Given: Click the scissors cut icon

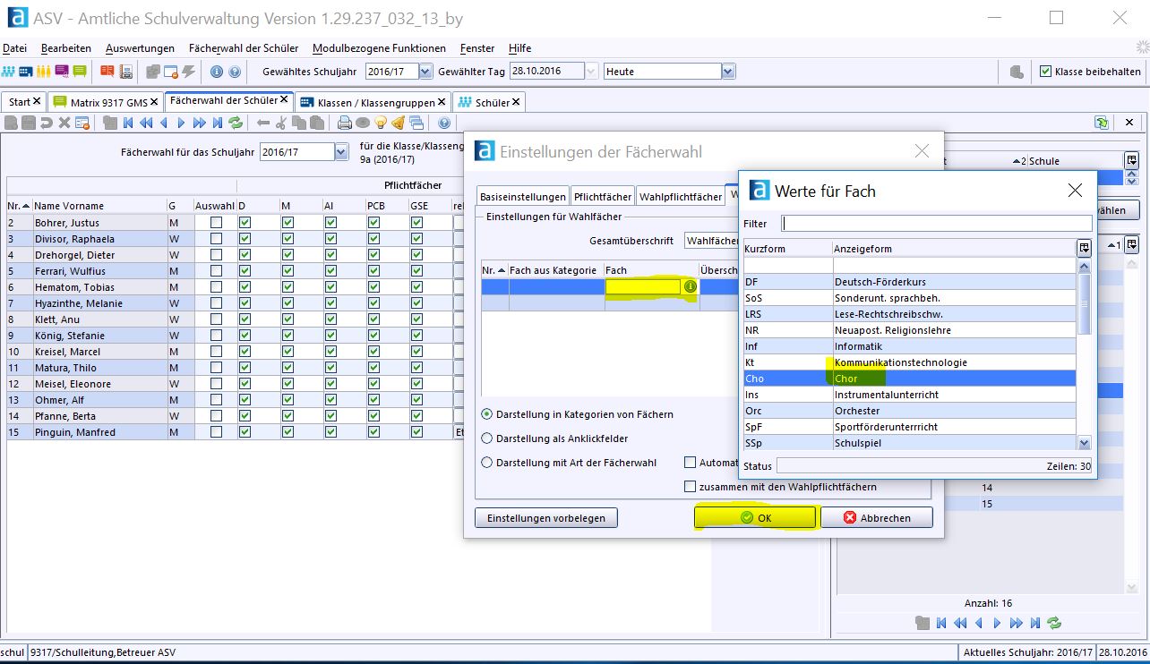Looking at the screenshot, I should tap(281, 123).
